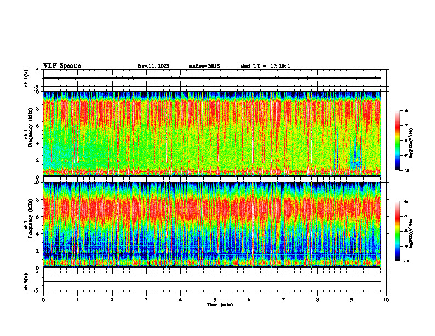
Task: Click time axis tick label 7
Action: pos(283,300)
